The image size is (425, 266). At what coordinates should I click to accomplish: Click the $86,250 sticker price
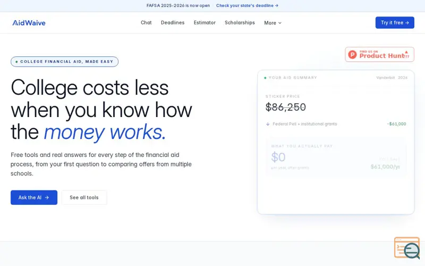click(x=286, y=107)
